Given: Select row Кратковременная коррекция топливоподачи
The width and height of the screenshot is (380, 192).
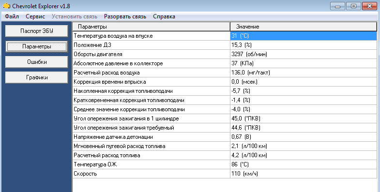Looking at the screenshot, I should (225, 100).
